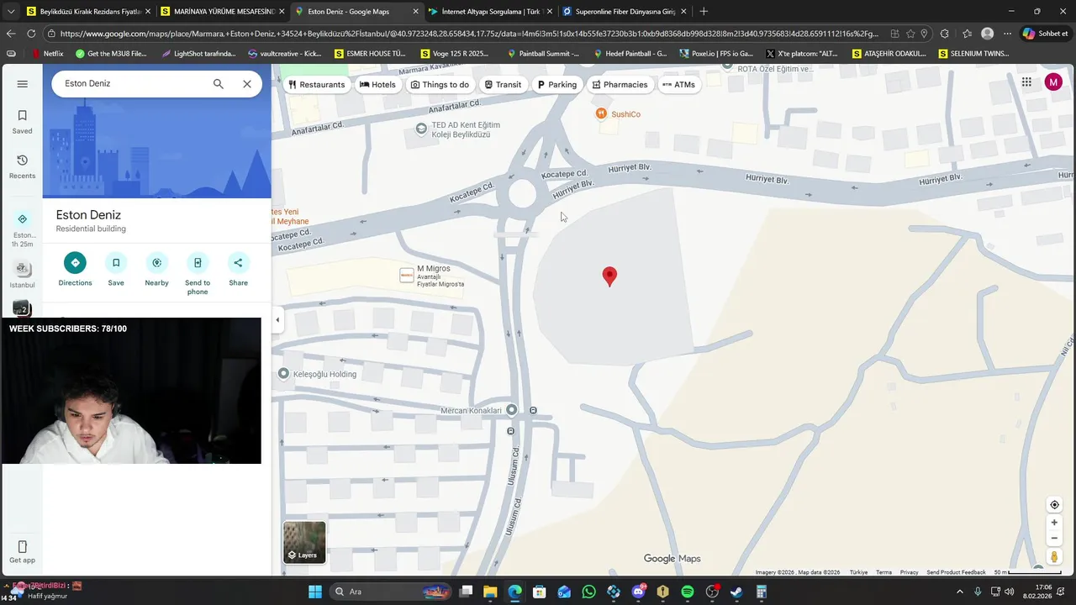Open WhatsApp from the taskbar

click(x=588, y=592)
